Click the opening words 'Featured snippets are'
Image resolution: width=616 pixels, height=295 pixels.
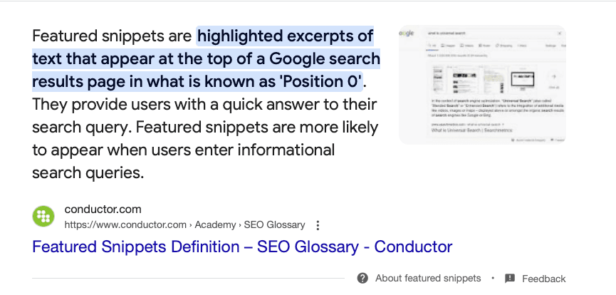(113, 36)
